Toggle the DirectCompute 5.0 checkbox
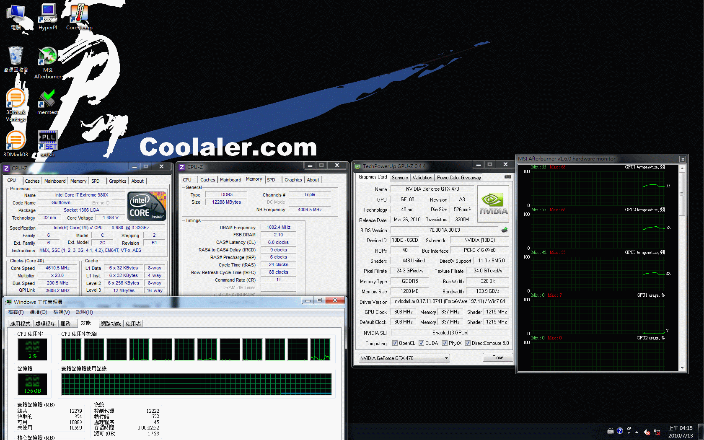 (468, 343)
